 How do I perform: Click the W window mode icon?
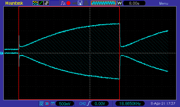[119, 3]
